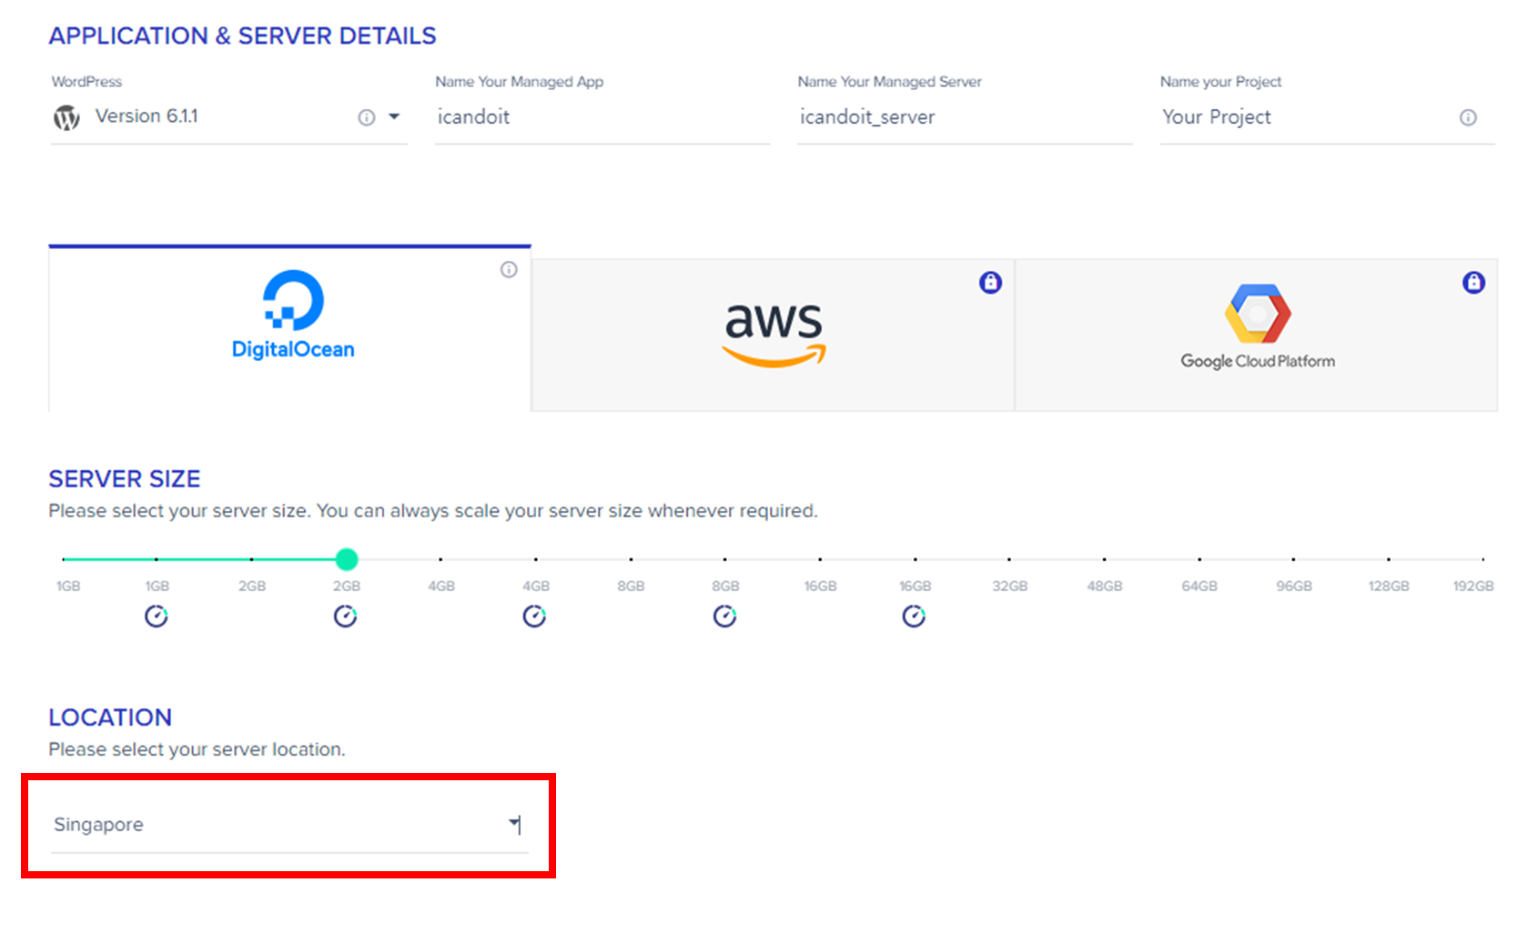This screenshot has height=943, width=1538.
Task: Click the lock icon on AWS tab
Action: click(x=990, y=283)
